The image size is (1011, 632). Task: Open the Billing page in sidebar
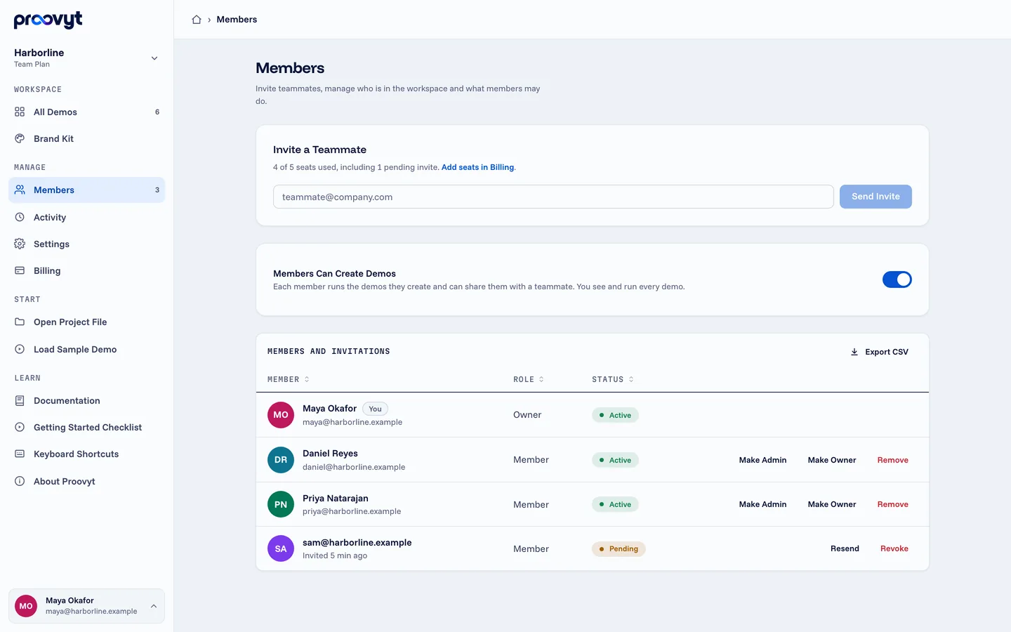click(x=86, y=270)
